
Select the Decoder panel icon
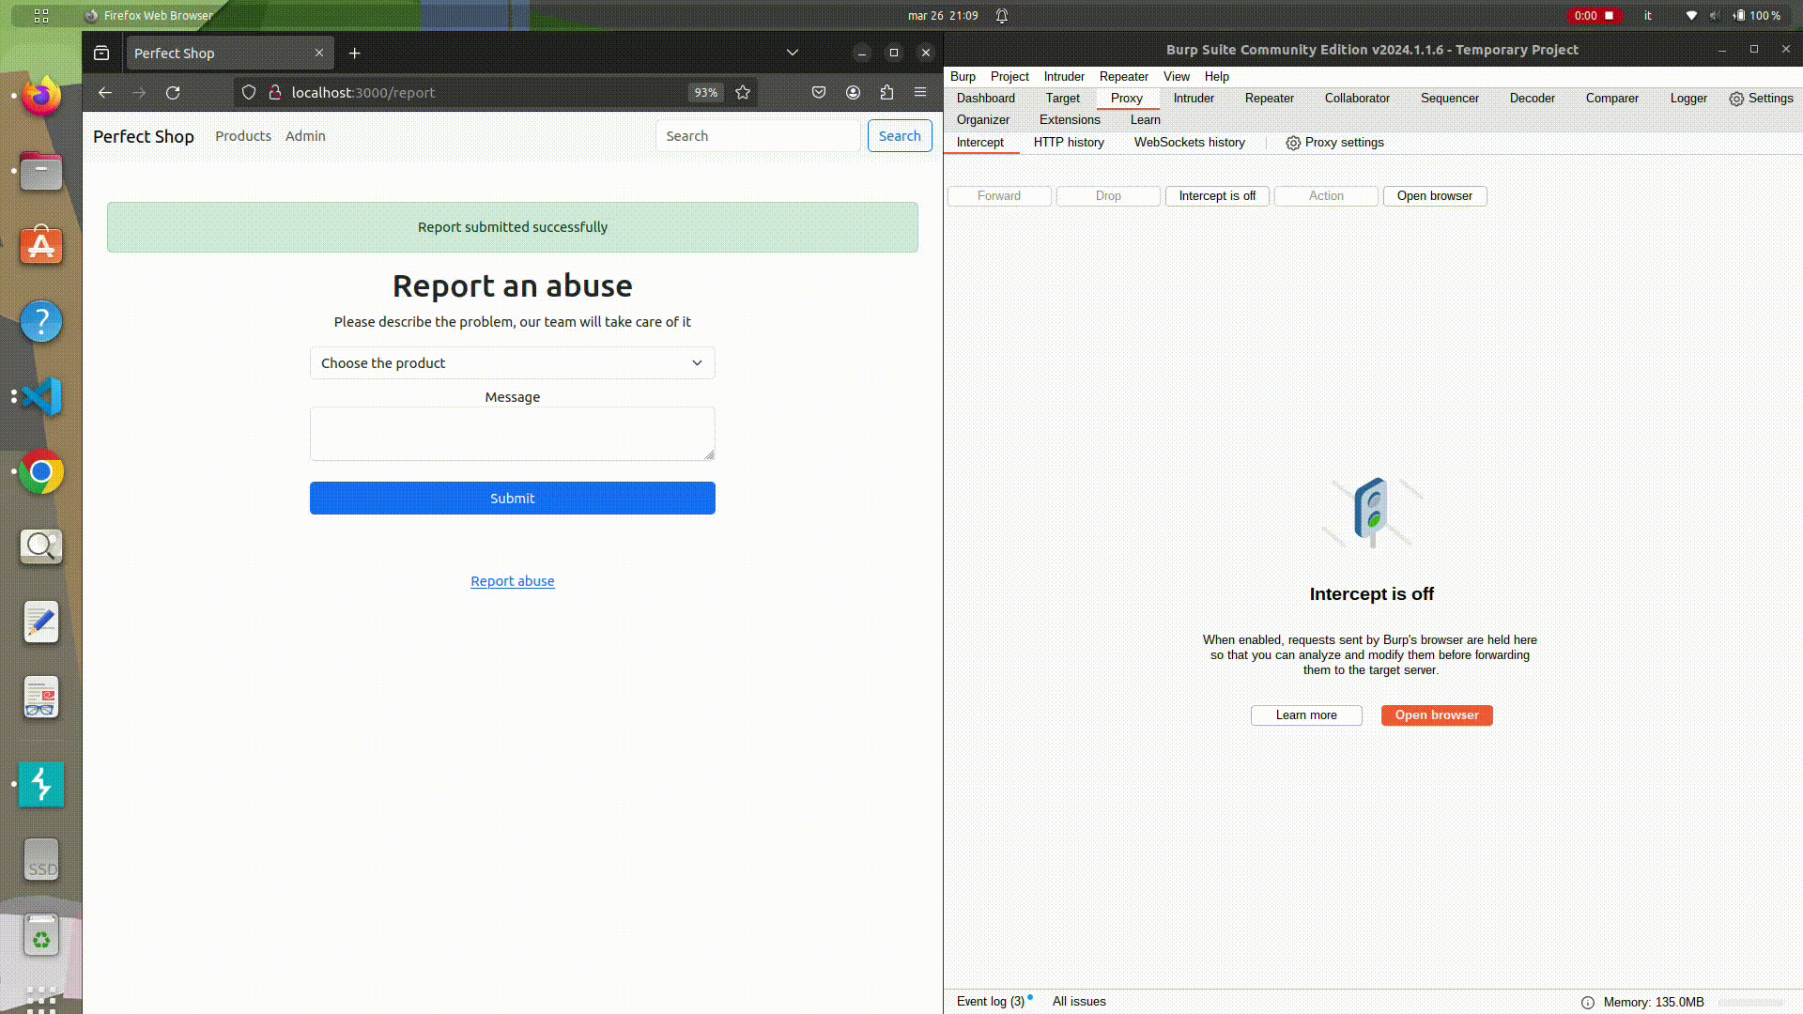tap(1532, 98)
